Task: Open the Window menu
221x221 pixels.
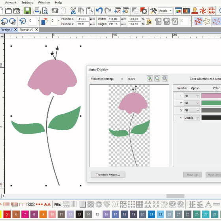Action: point(44,3)
